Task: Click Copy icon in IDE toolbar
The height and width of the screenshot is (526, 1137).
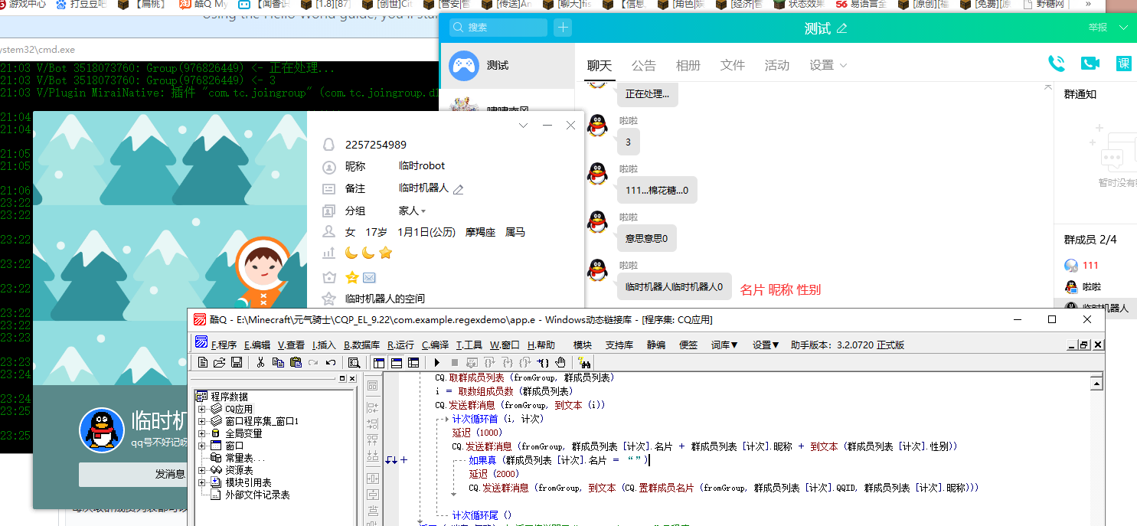Action: tap(278, 362)
